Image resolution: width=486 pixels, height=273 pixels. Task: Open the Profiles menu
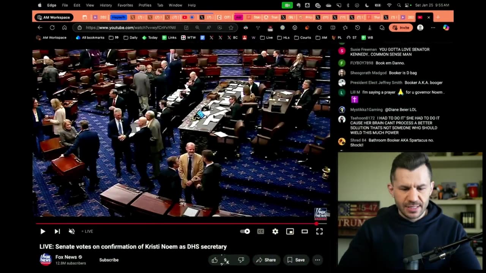tap(145, 5)
